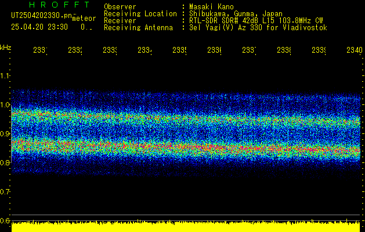Screen dimensions: 365x232
Task: Click the date stamp 25.04.20 23:30
Action: coord(39,27)
